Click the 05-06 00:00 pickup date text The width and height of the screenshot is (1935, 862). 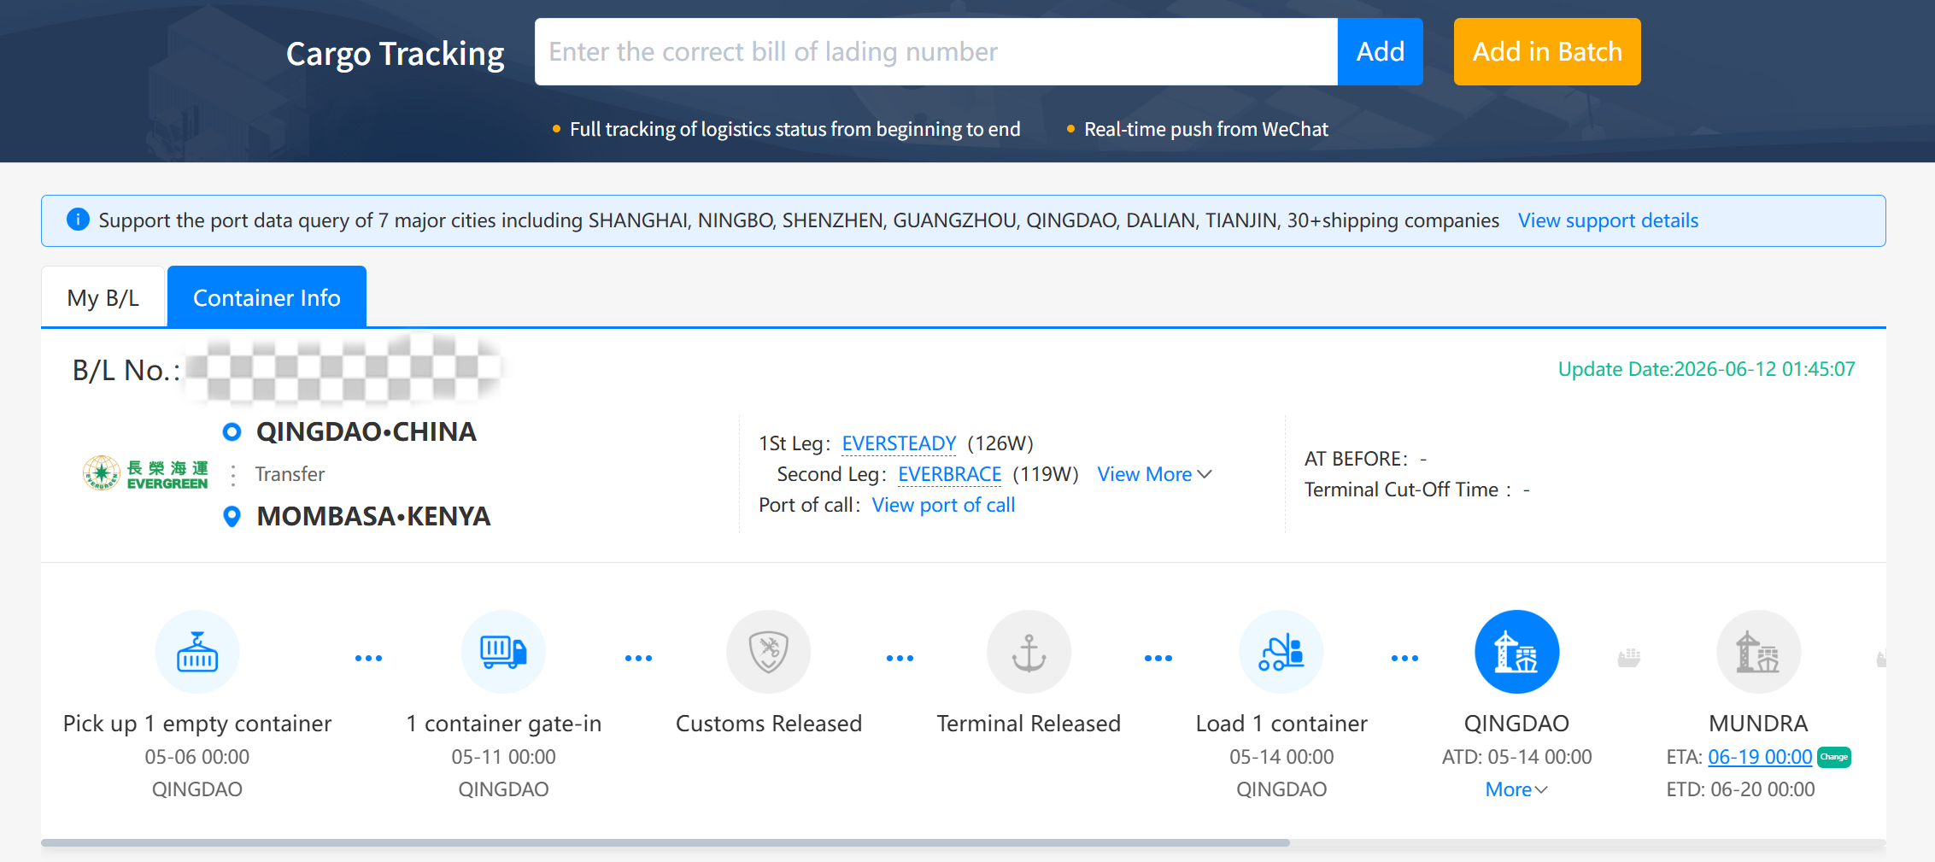point(197,757)
